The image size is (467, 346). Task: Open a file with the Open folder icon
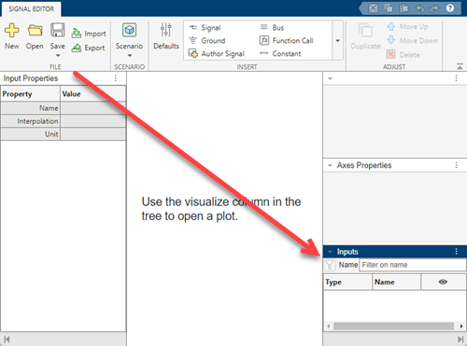[x=35, y=31]
